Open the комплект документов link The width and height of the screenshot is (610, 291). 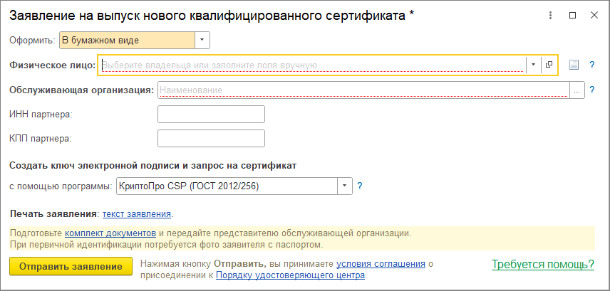pyautogui.click(x=110, y=233)
